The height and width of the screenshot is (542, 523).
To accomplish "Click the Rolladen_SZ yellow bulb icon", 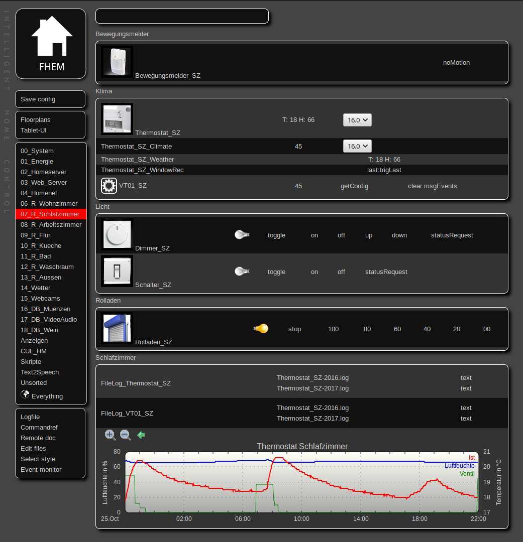I will coord(261,329).
